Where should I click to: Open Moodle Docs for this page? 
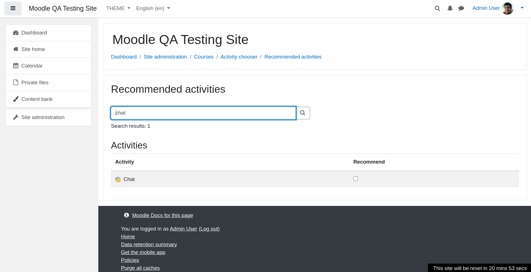point(162,215)
